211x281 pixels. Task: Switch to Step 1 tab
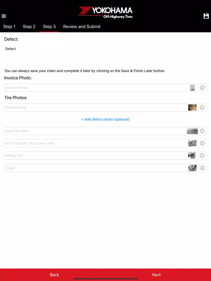click(x=9, y=27)
